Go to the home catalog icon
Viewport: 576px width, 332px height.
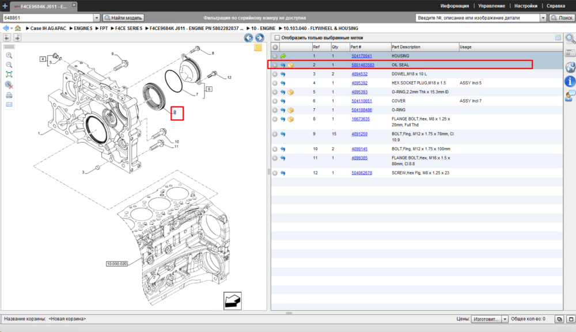(18, 28)
